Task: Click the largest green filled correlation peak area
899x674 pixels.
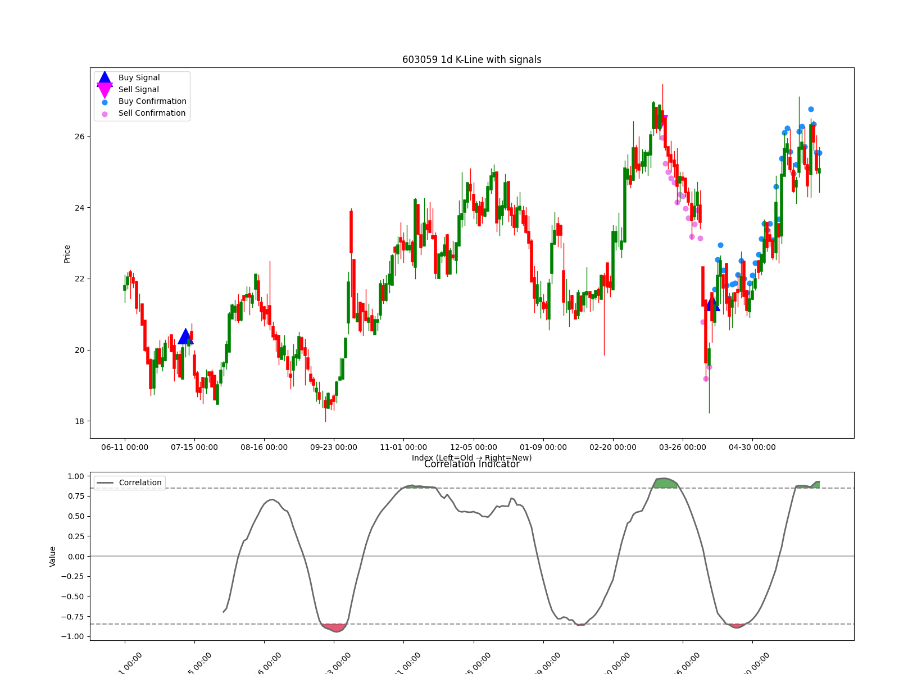Action: 665,483
